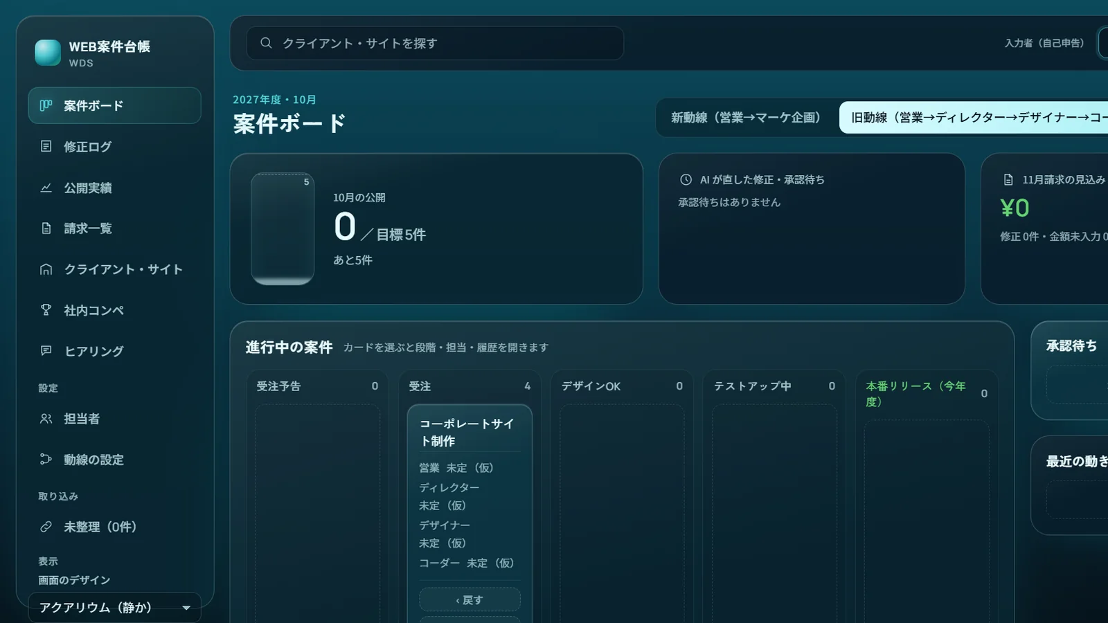Click the ¥0 forecast amount
Image resolution: width=1108 pixels, height=623 pixels.
coord(1015,208)
